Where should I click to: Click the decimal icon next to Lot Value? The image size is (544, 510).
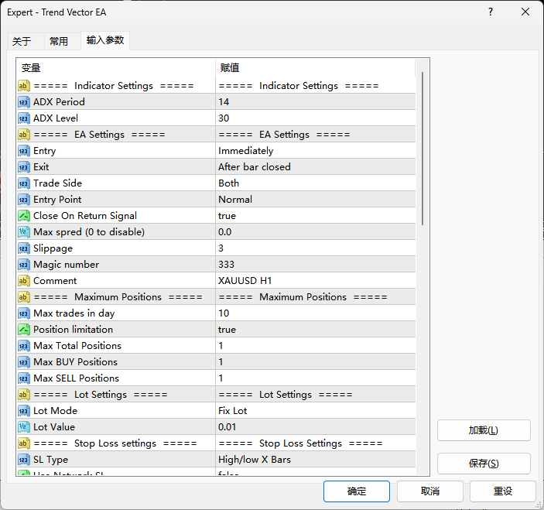[24, 427]
